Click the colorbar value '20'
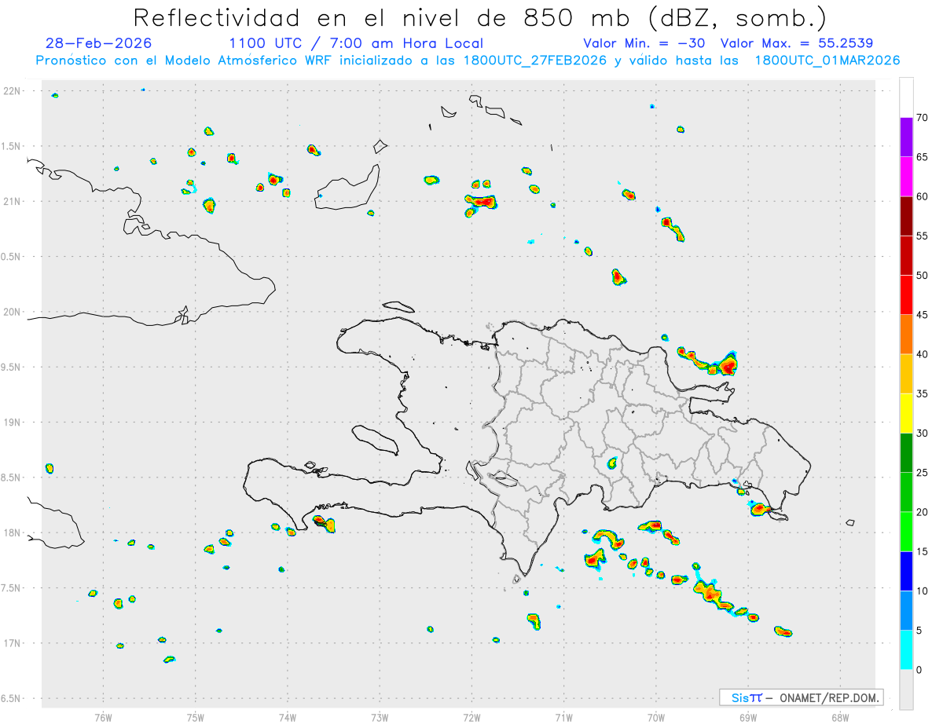The image size is (943, 728). click(x=922, y=512)
